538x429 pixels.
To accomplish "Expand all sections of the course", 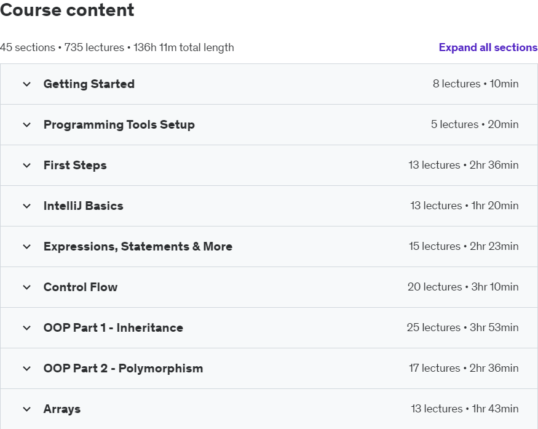I will 488,47.
